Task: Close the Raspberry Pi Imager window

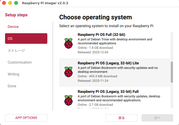Action: coord(4,3)
